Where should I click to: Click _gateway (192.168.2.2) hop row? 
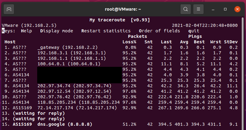coord(68,47)
